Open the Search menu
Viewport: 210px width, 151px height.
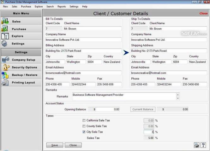[x=50, y=7]
